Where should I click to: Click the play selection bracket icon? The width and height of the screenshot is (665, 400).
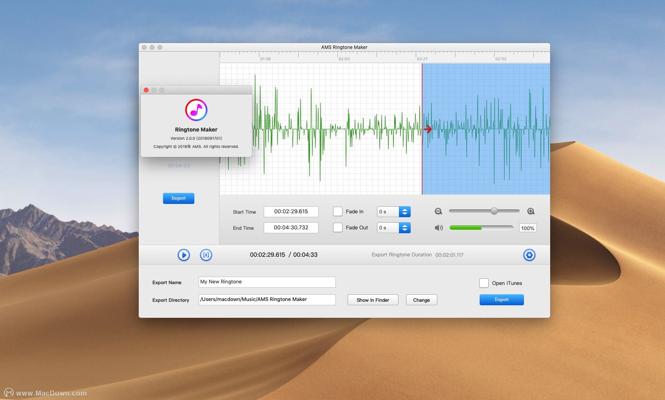pos(206,255)
